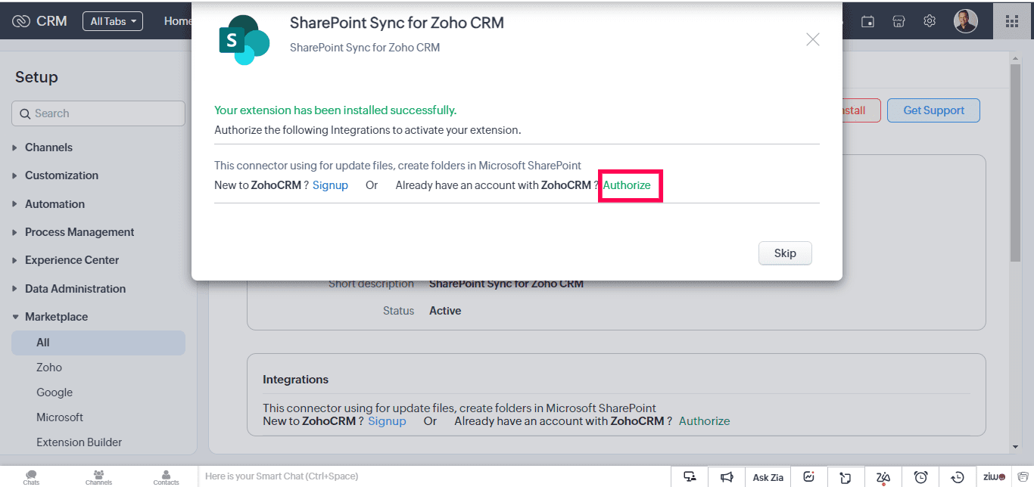Image resolution: width=1034 pixels, height=487 pixels.
Task: Go to the Home tab
Action: coord(178,21)
